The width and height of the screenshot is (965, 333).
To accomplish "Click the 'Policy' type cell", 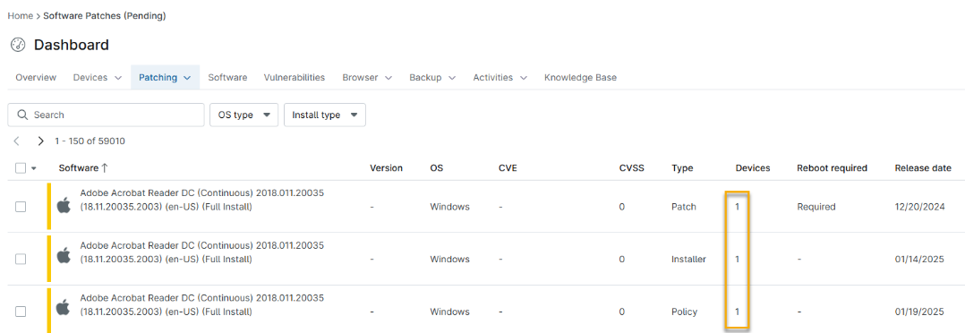I will tap(684, 312).
